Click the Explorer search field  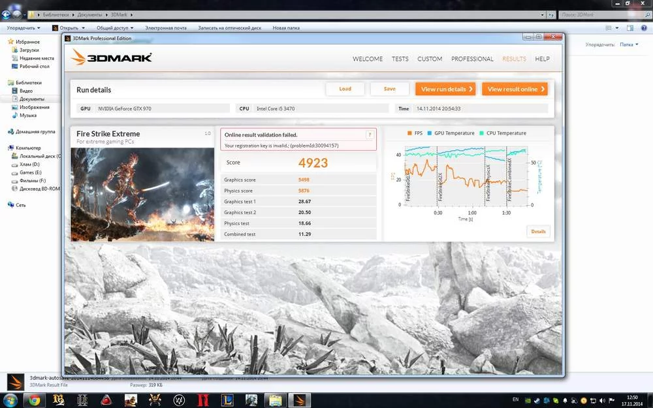click(604, 14)
